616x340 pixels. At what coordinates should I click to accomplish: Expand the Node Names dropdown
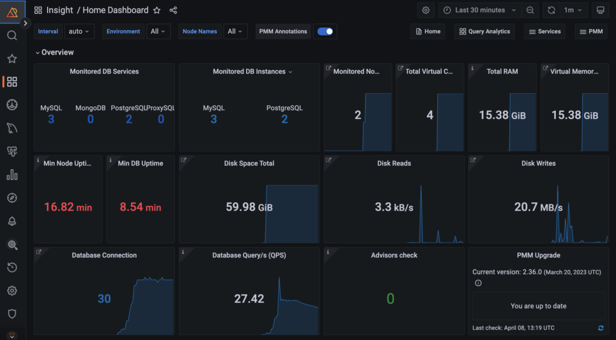coord(235,31)
